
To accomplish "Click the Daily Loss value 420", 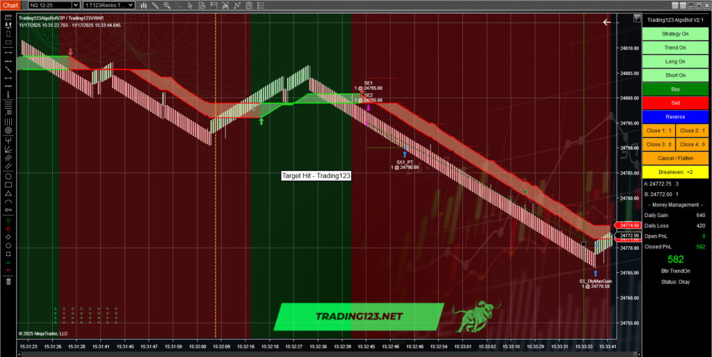I will [x=701, y=225].
